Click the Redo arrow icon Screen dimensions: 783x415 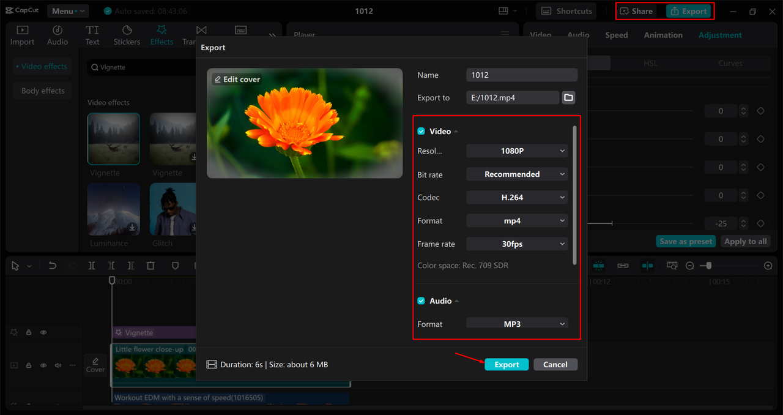click(72, 266)
